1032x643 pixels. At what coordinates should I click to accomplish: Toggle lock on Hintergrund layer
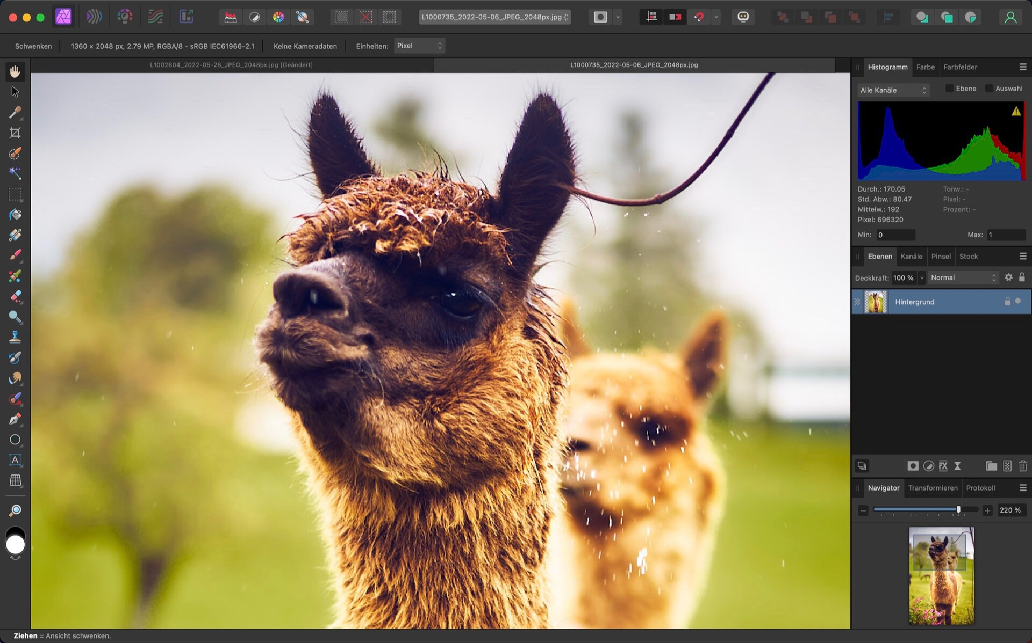pos(1007,301)
